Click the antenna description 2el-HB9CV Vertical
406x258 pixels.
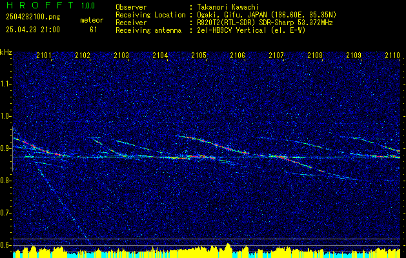tap(232, 30)
